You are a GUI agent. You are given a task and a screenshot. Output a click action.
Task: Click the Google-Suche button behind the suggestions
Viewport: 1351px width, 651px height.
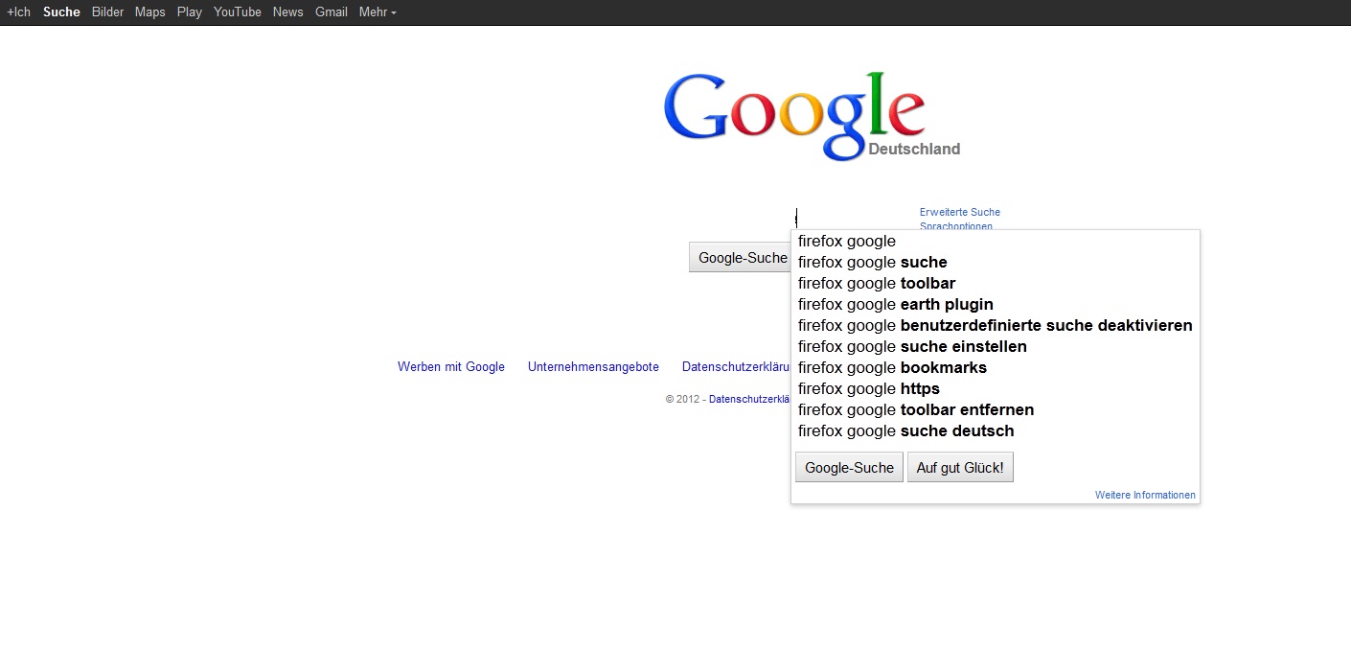pos(740,258)
